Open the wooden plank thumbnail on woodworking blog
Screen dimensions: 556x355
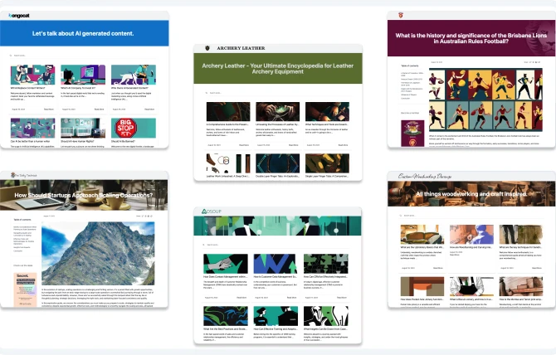(521, 235)
